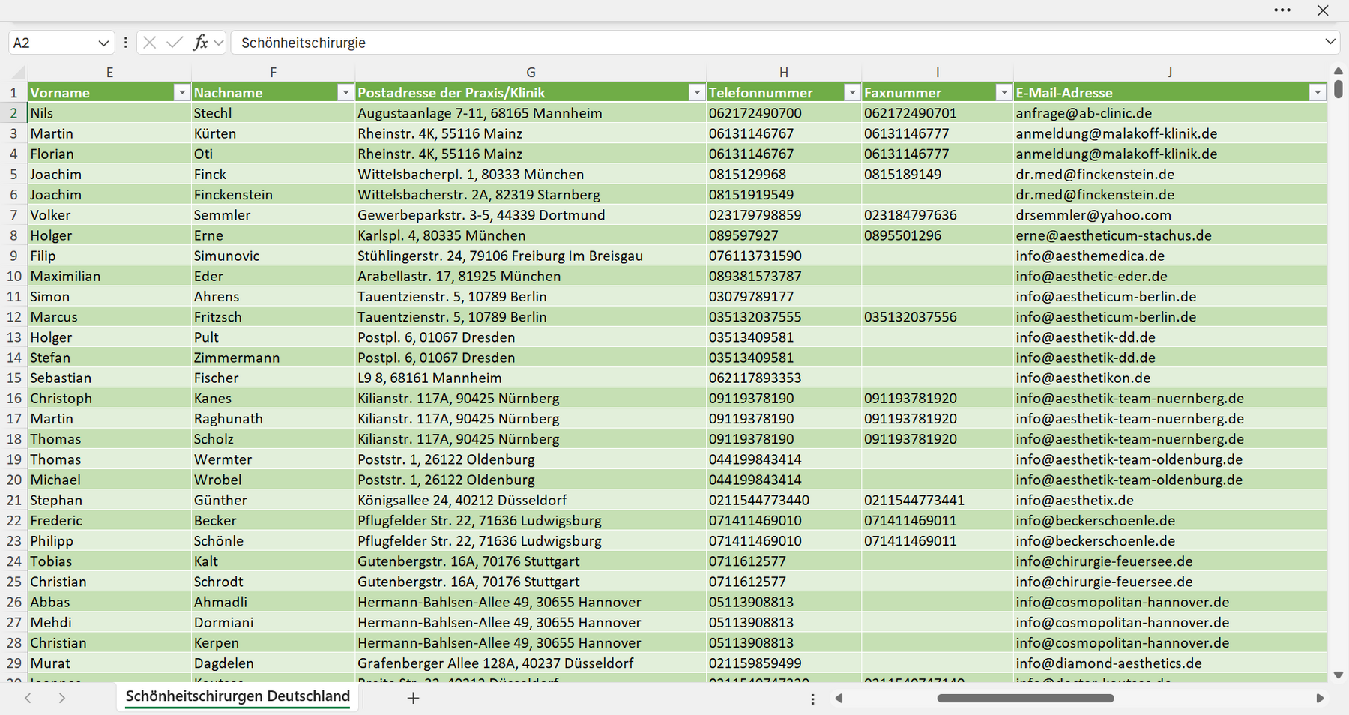Image resolution: width=1349 pixels, height=715 pixels.
Task: Click the horizontal scrollbar thumb
Action: [1025, 698]
